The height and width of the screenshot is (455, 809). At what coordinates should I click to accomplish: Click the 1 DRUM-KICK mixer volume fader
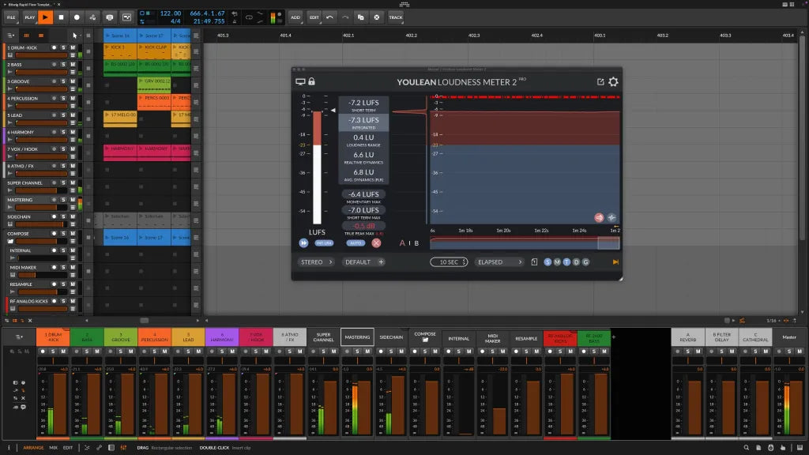pyautogui.click(x=60, y=404)
